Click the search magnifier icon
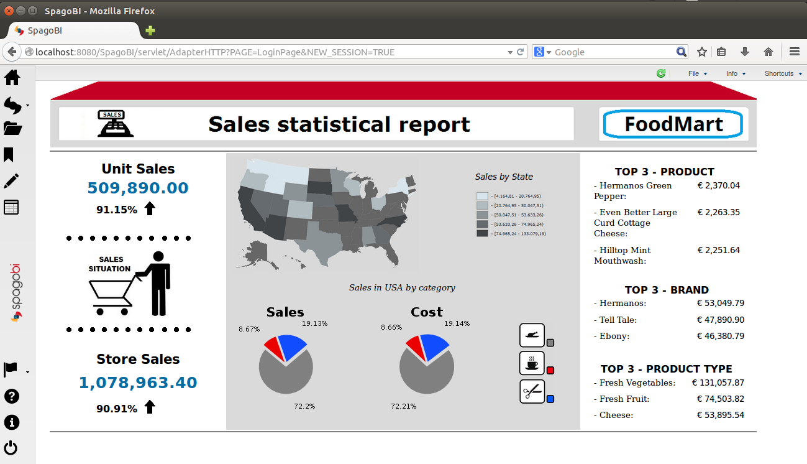Screen dimensions: 807x464 (x=682, y=52)
